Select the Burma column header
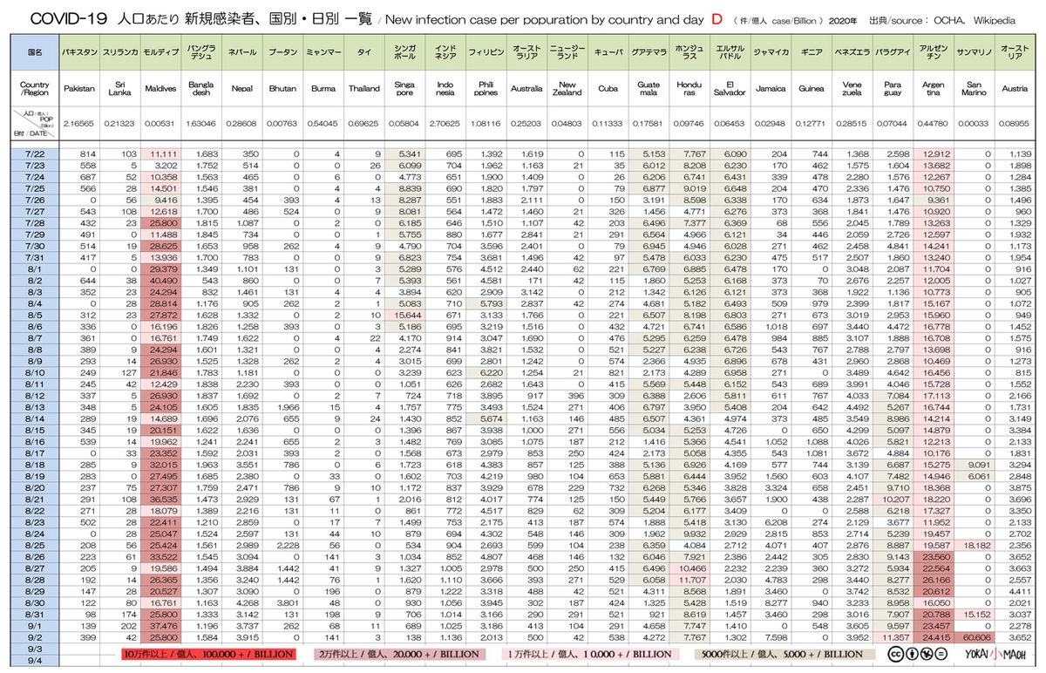 323,88
